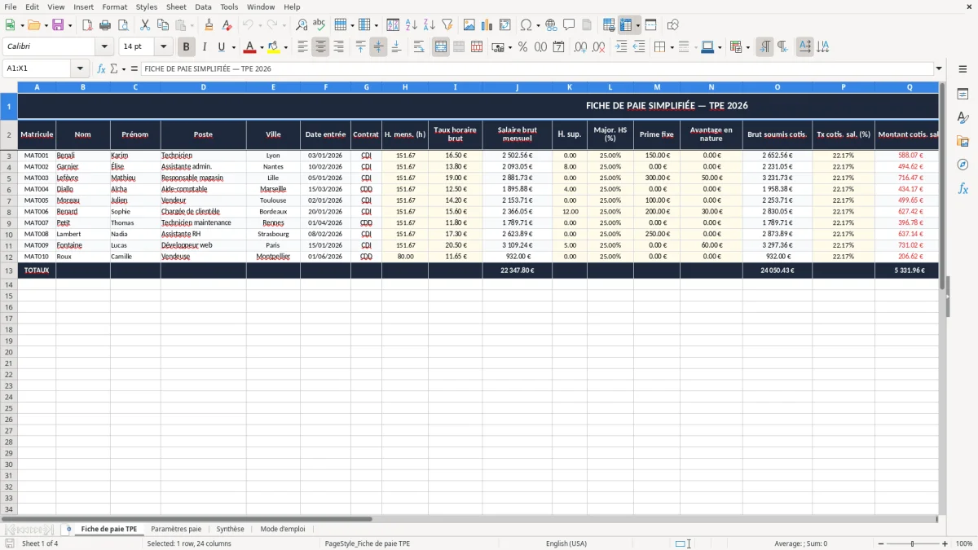The image size is (978, 550).
Task: Open Find & Replace from the toolbar
Action: point(301,25)
